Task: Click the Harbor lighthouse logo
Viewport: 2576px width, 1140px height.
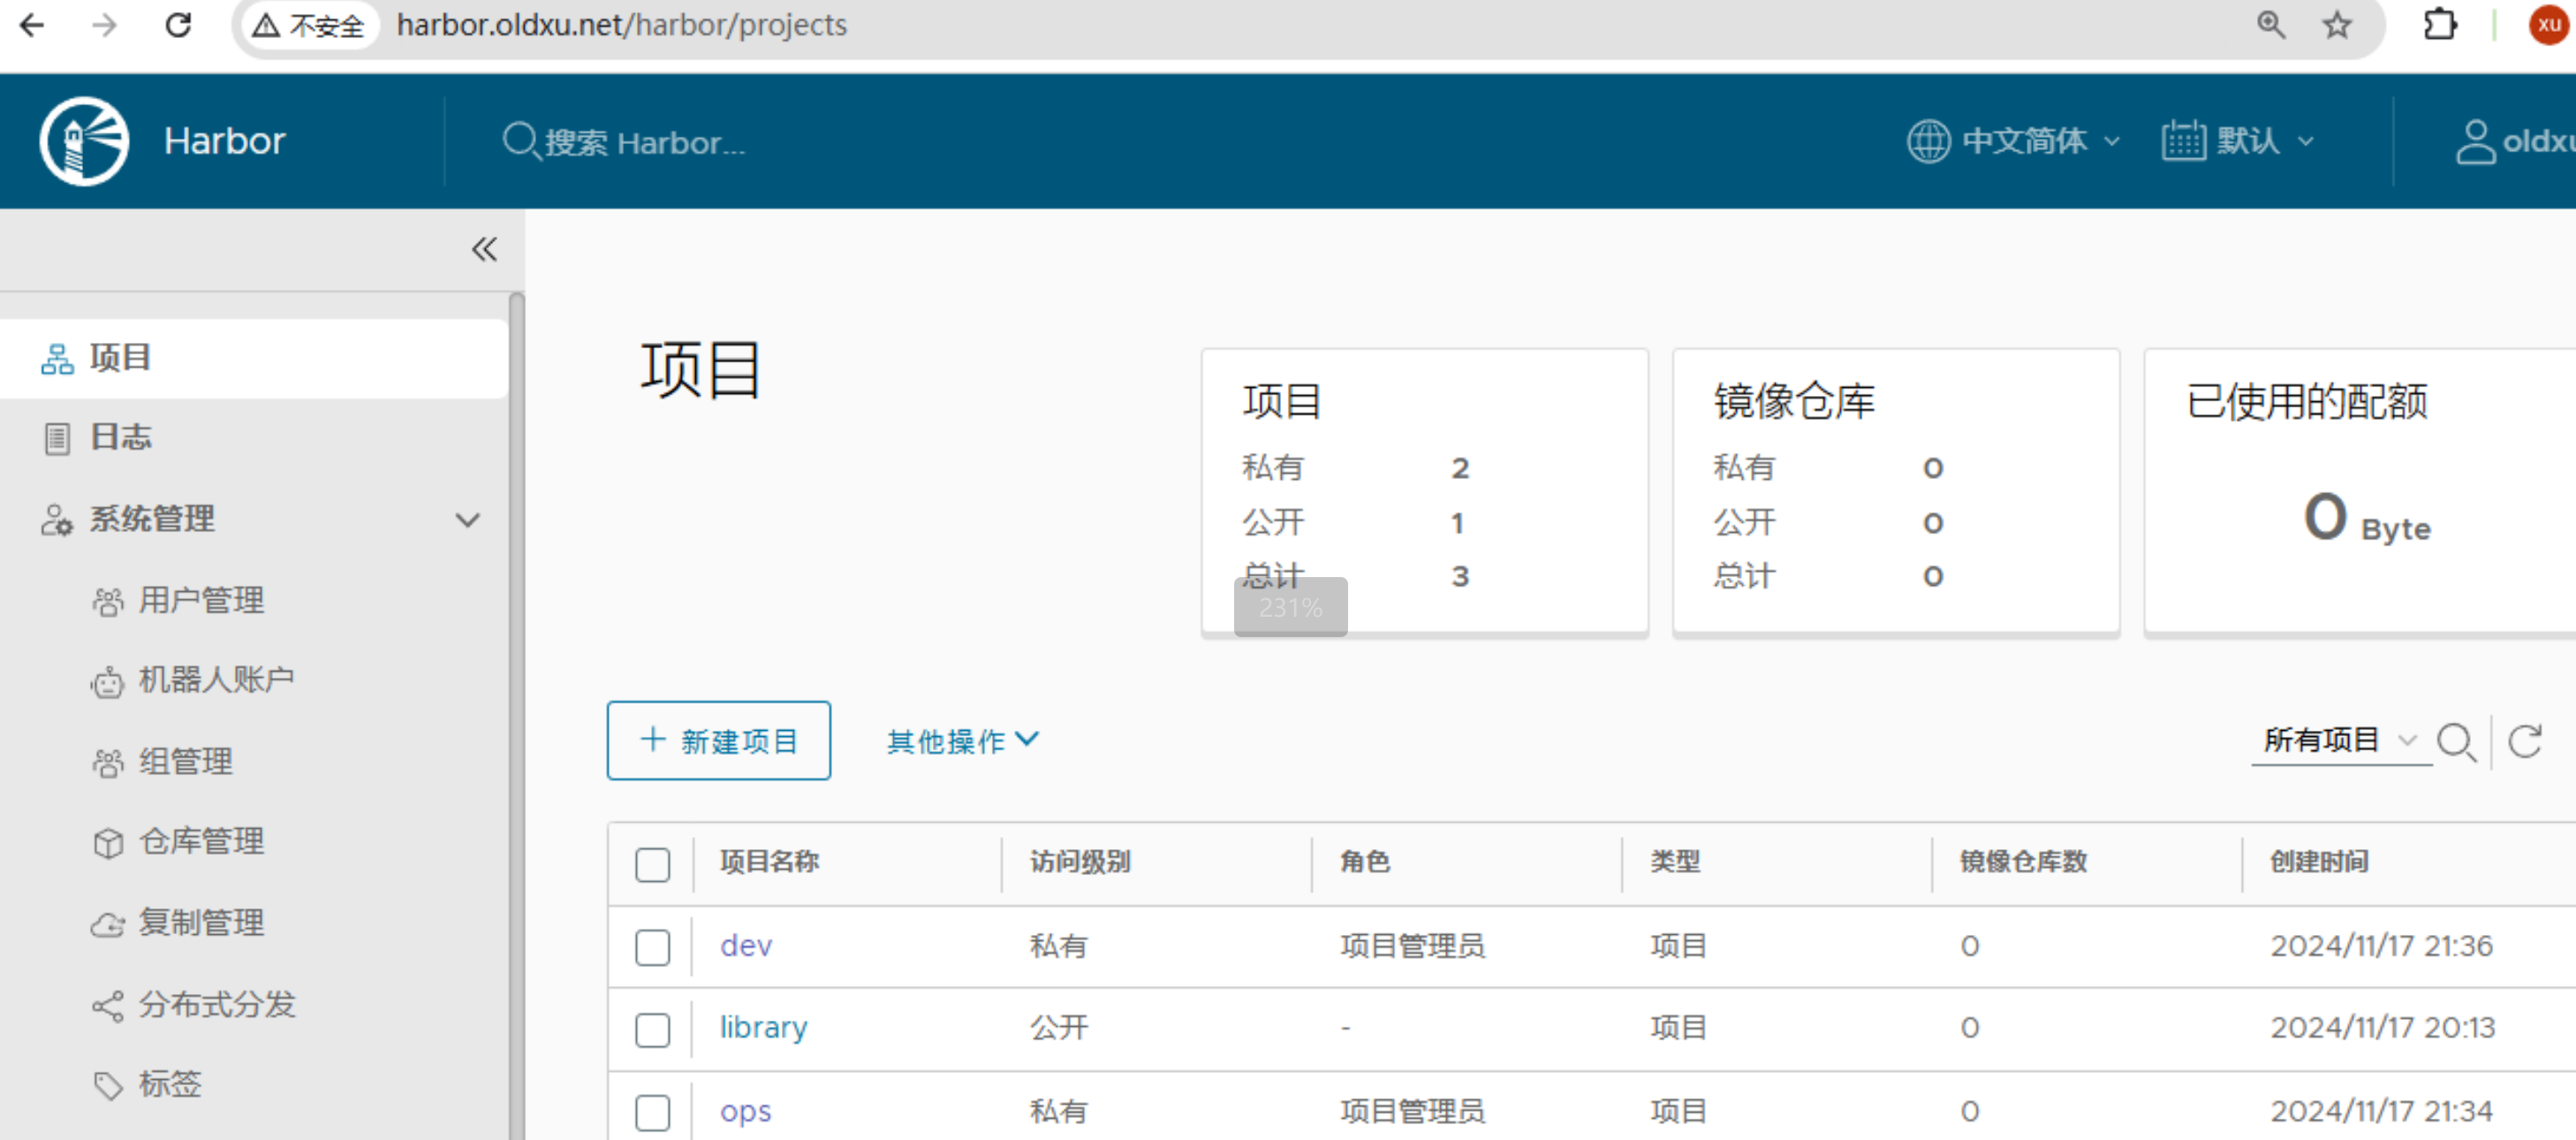Action: click(x=84, y=141)
